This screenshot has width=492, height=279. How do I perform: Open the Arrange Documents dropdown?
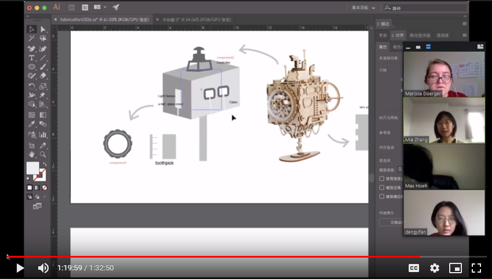[x=100, y=7]
